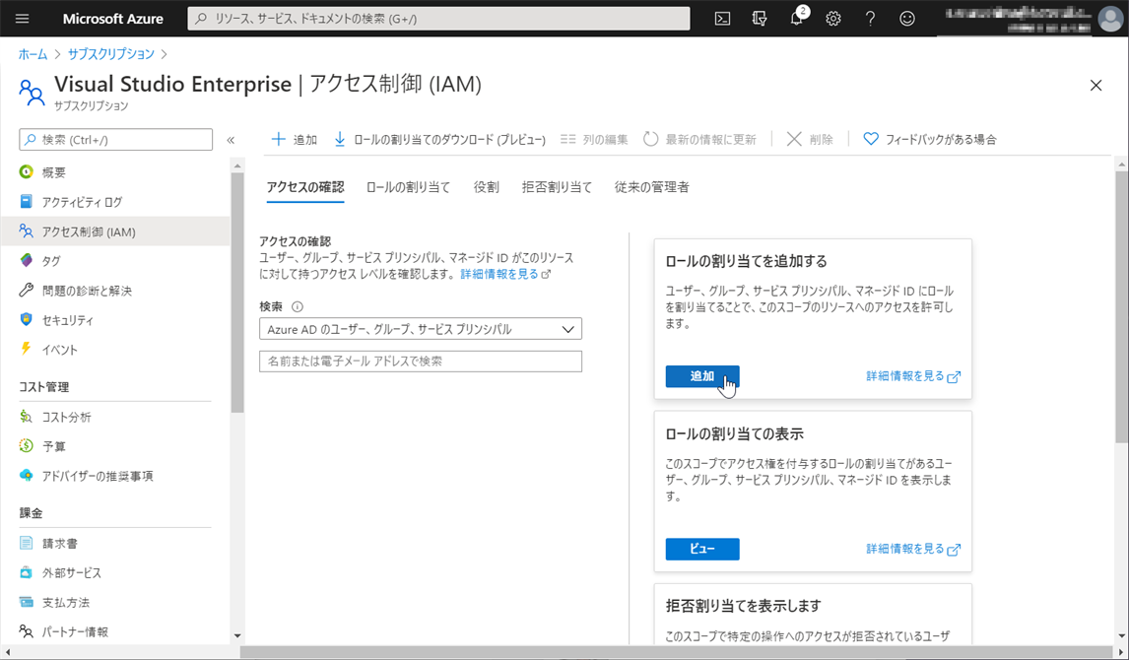This screenshot has height=660, width=1129.
Task: Click the Microsoft Azure logo text
Action: click(x=113, y=19)
